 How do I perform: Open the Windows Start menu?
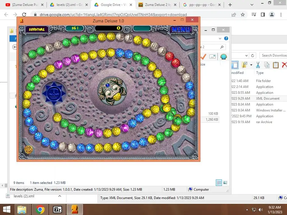coord(7,209)
